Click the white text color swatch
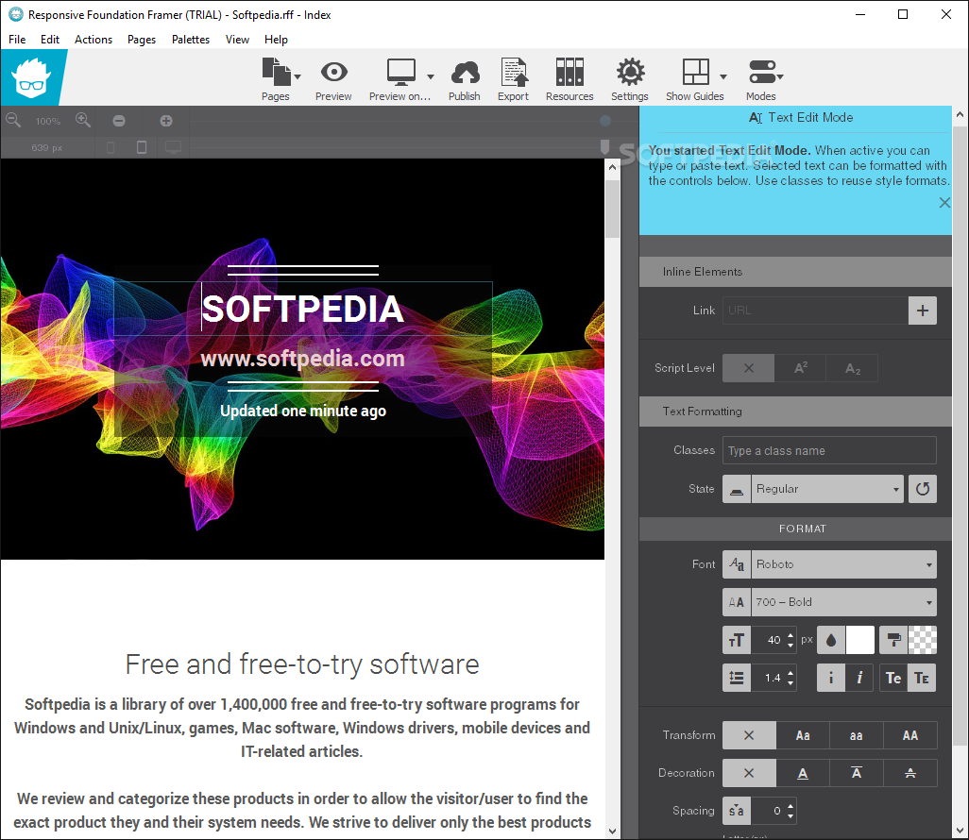This screenshot has width=969, height=840. pyautogui.click(x=860, y=640)
